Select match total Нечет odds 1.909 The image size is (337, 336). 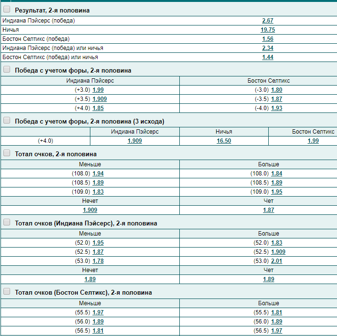point(90,210)
